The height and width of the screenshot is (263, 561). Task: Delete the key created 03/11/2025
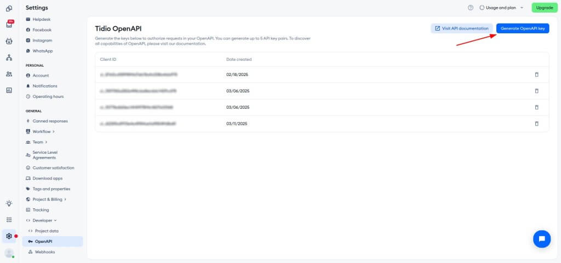click(536, 124)
